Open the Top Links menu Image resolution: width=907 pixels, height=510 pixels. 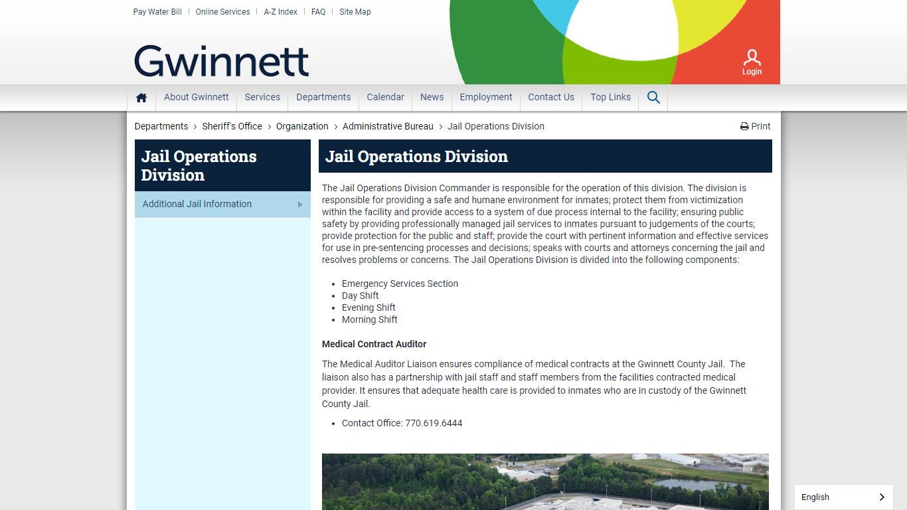610,97
